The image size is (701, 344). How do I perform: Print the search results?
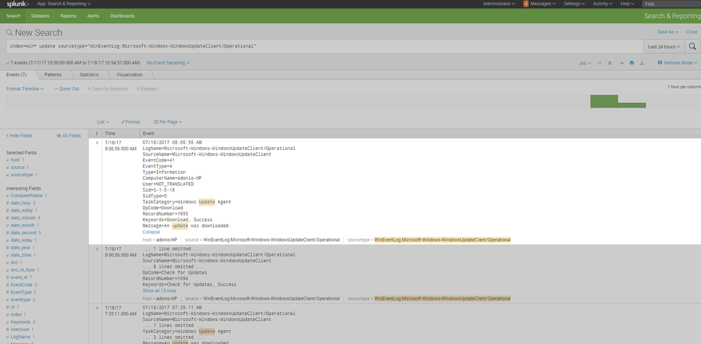point(632,63)
